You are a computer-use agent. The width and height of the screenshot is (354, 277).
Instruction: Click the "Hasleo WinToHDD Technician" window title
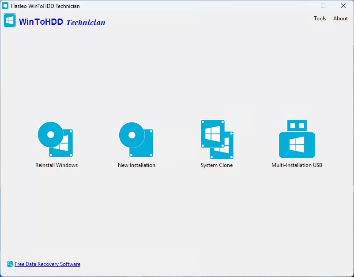[45, 6]
